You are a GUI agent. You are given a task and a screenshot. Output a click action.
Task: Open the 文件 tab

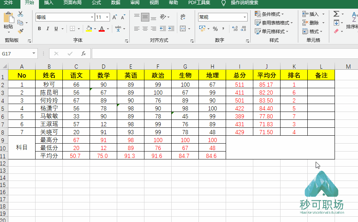coord(8,3)
